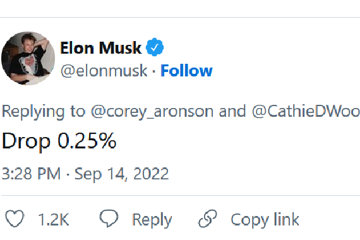
Task: Select the tweet text Drop 0.25%
Action: (59, 141)
